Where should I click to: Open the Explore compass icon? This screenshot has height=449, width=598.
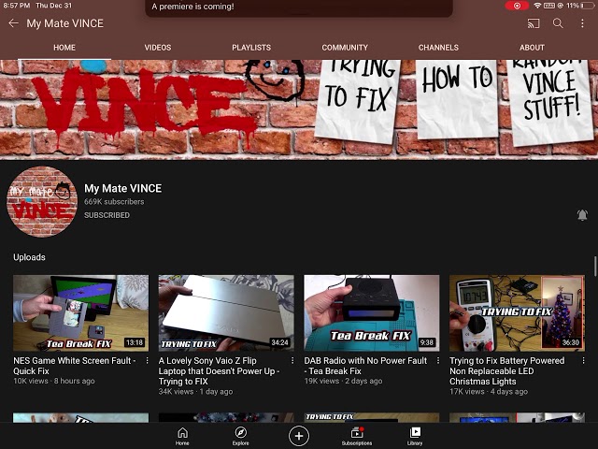241,436
